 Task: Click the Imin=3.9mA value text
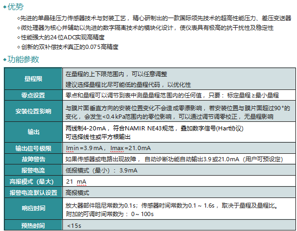pos(84,148)
